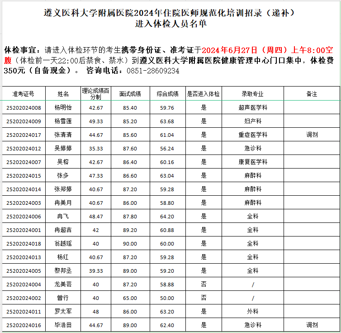Select the name 吴榕

[63, 162]
